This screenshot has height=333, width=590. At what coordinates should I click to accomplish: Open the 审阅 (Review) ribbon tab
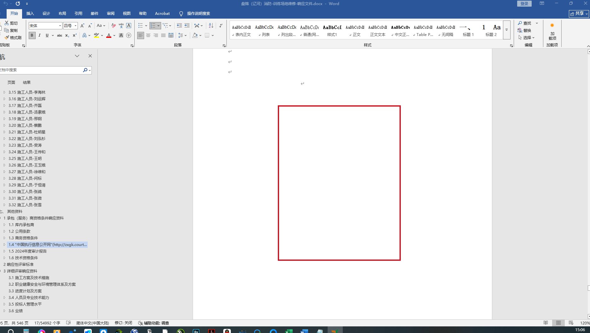pos(111,14)
